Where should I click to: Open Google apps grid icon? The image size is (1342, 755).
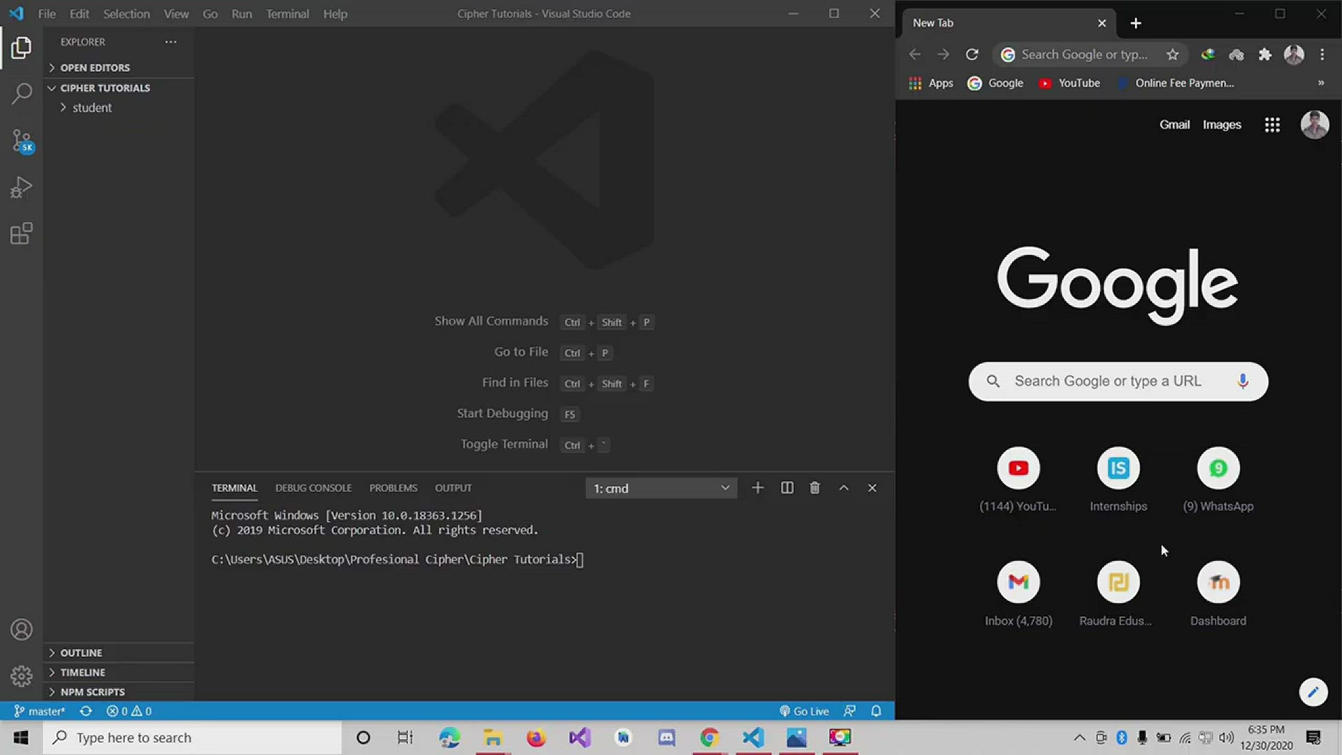(1272, 124)
